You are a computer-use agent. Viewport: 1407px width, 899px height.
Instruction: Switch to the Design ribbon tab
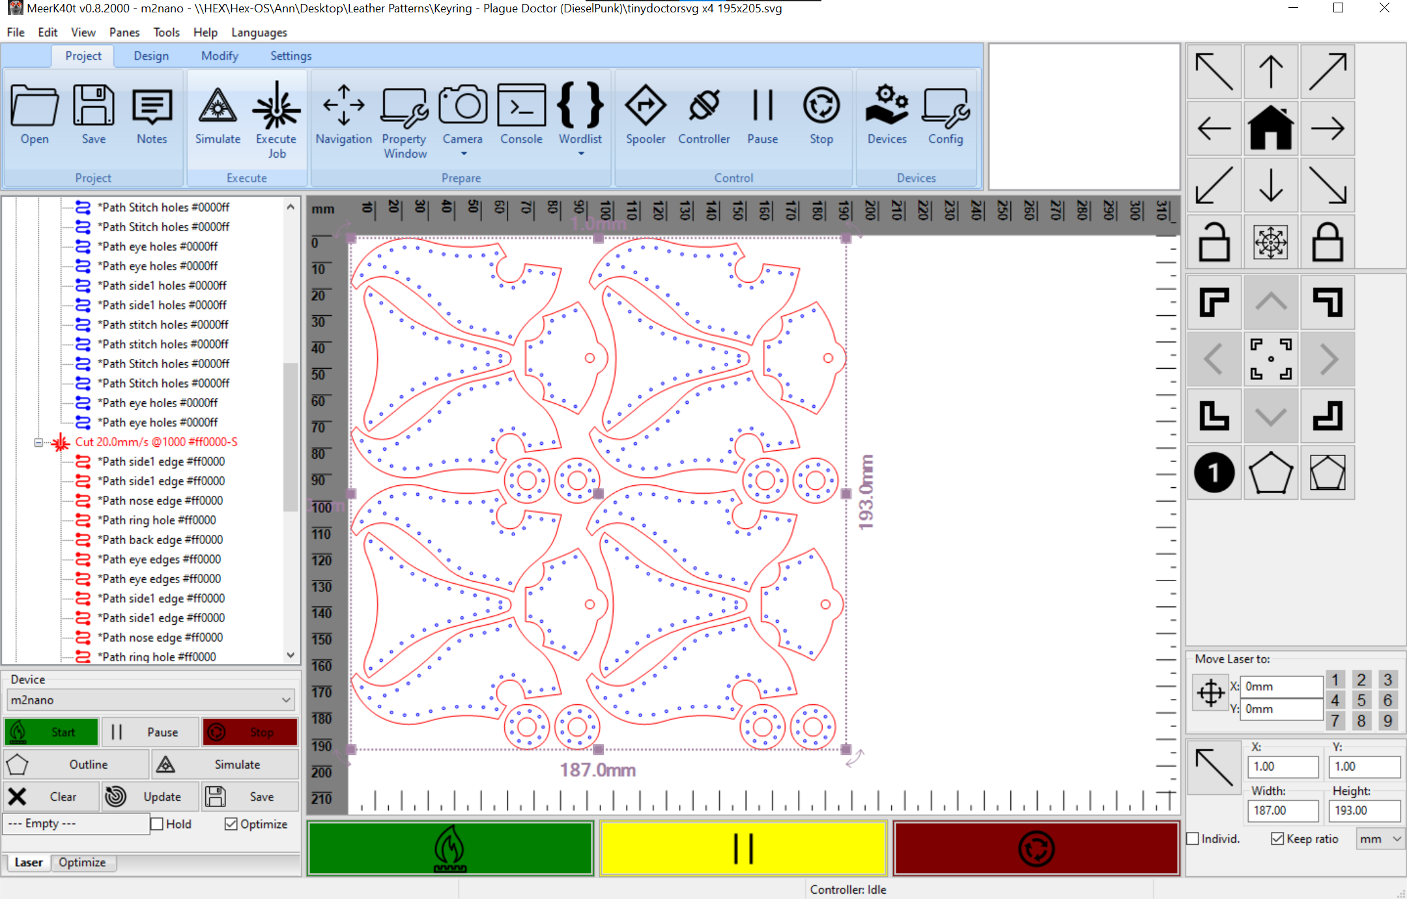coord(151,56)
